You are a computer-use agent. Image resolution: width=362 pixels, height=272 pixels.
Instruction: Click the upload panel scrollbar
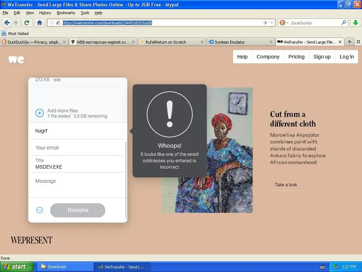(x=125, y=180)
